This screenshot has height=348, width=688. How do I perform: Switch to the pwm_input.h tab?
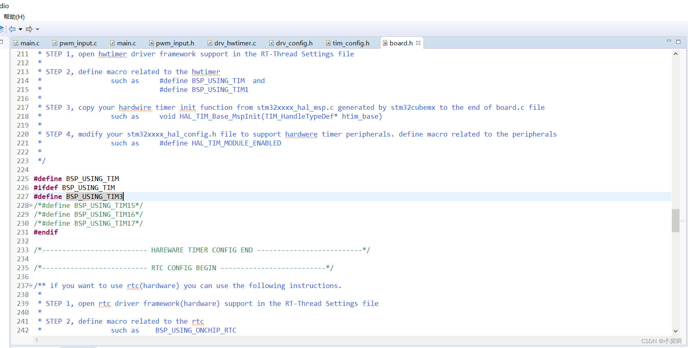(x=172, y=43)
